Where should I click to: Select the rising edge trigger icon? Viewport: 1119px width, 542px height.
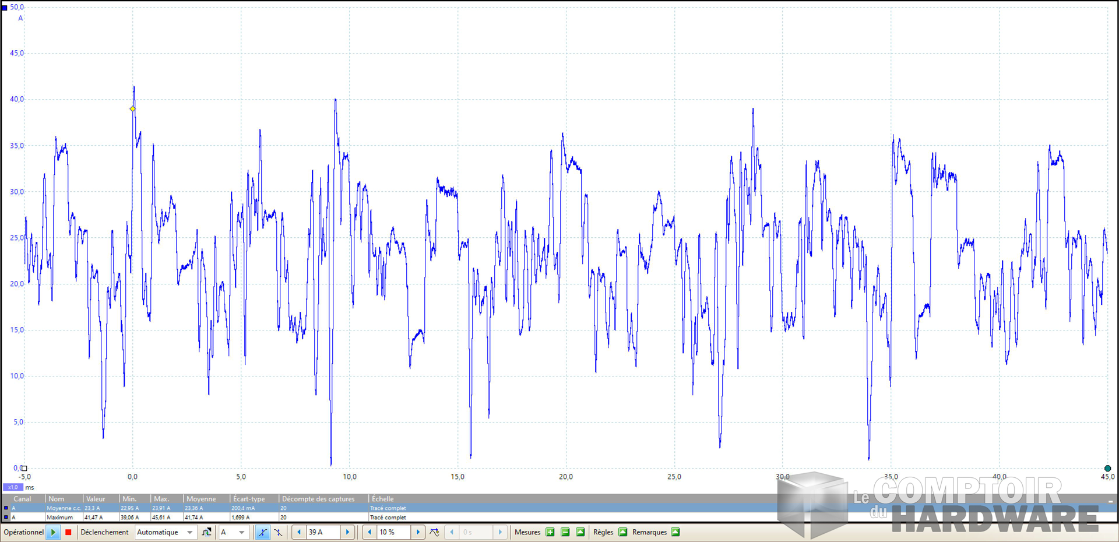pyautogui.click(x=263, y=532)
